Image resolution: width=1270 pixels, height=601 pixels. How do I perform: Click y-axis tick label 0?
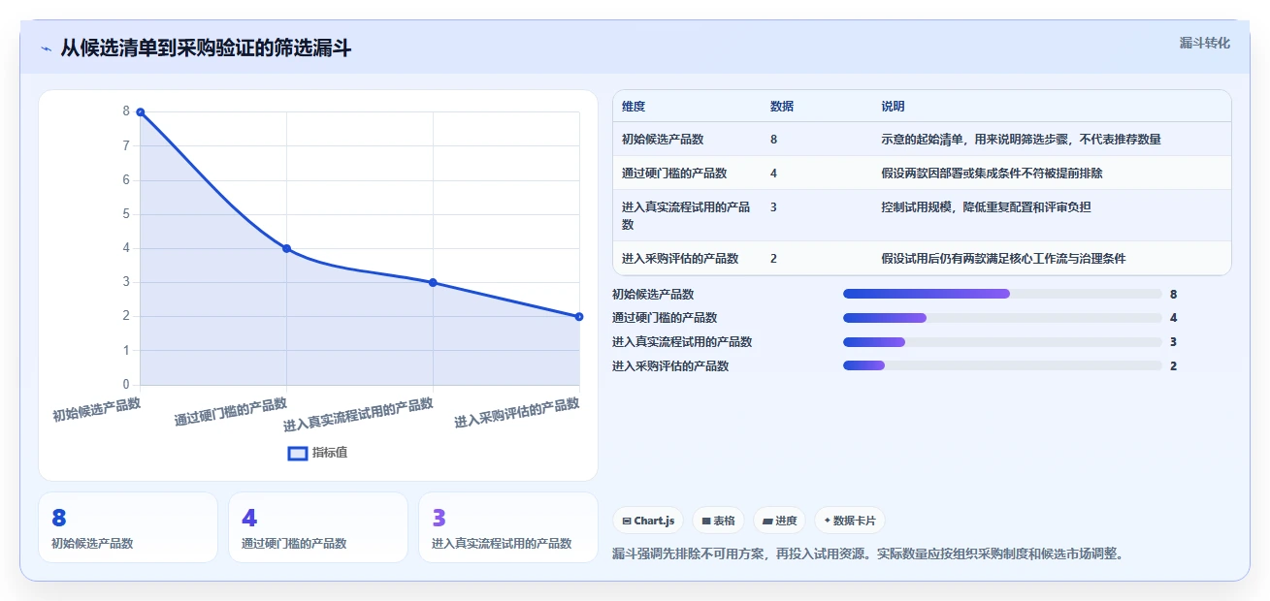point(126,385)
